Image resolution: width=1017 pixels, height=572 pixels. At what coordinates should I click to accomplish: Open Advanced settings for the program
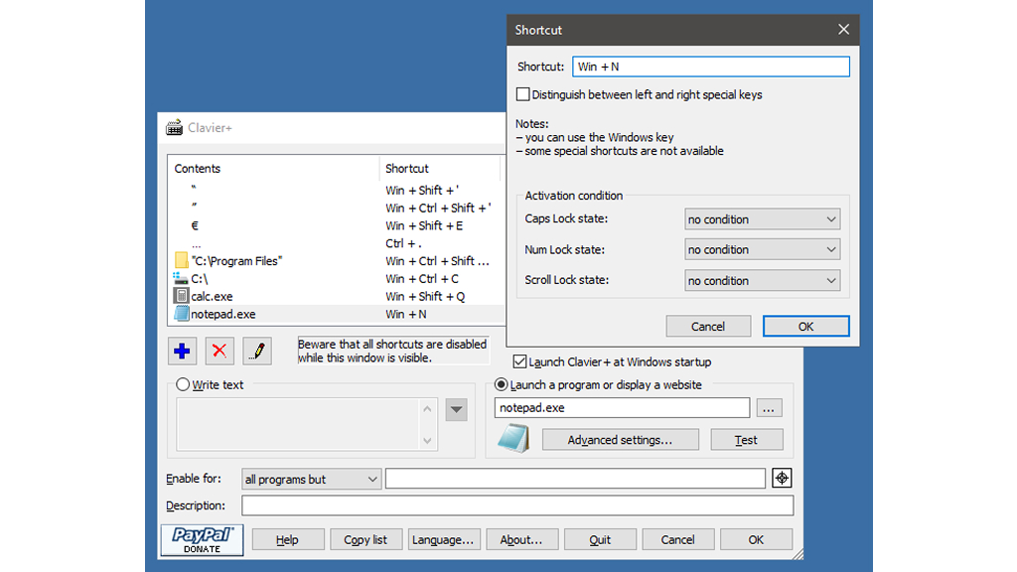click(620, 440)
